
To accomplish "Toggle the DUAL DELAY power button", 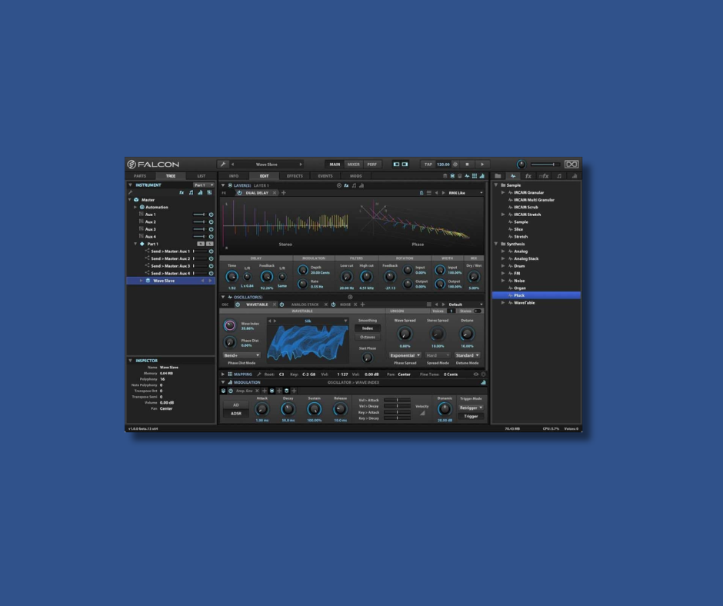I will [x=238, y=193].
